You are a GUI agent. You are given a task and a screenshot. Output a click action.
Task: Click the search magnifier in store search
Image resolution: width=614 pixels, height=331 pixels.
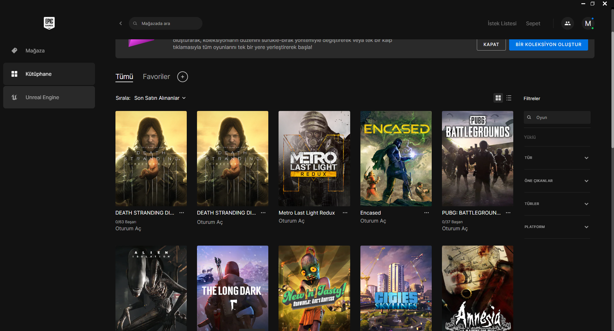point(135,23)
